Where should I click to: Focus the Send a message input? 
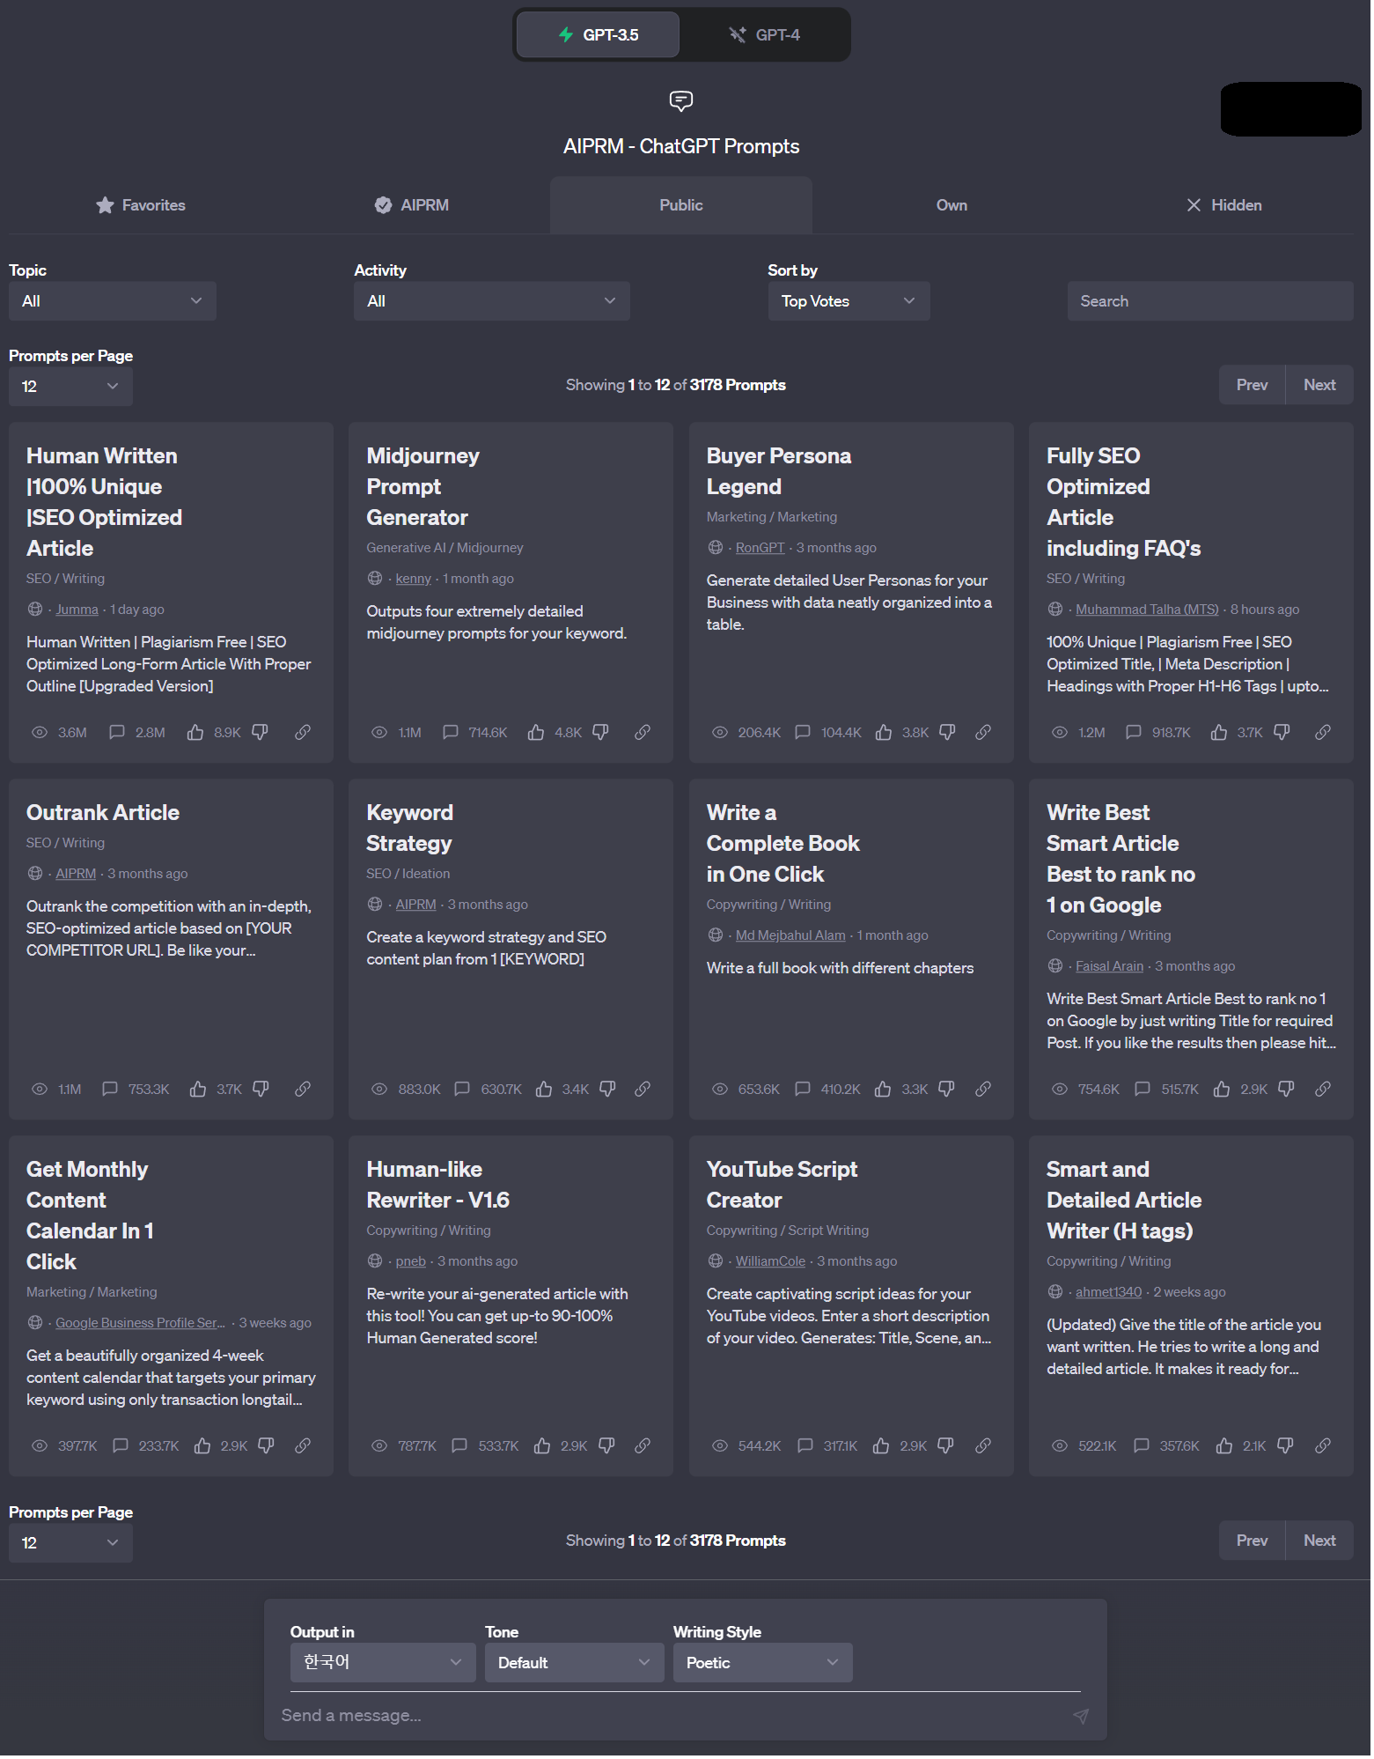pos(673,1718)
